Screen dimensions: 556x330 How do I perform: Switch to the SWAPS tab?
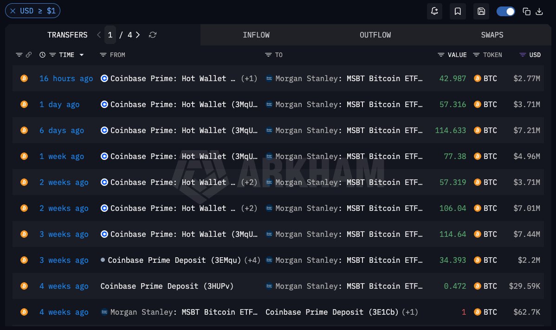492,35
